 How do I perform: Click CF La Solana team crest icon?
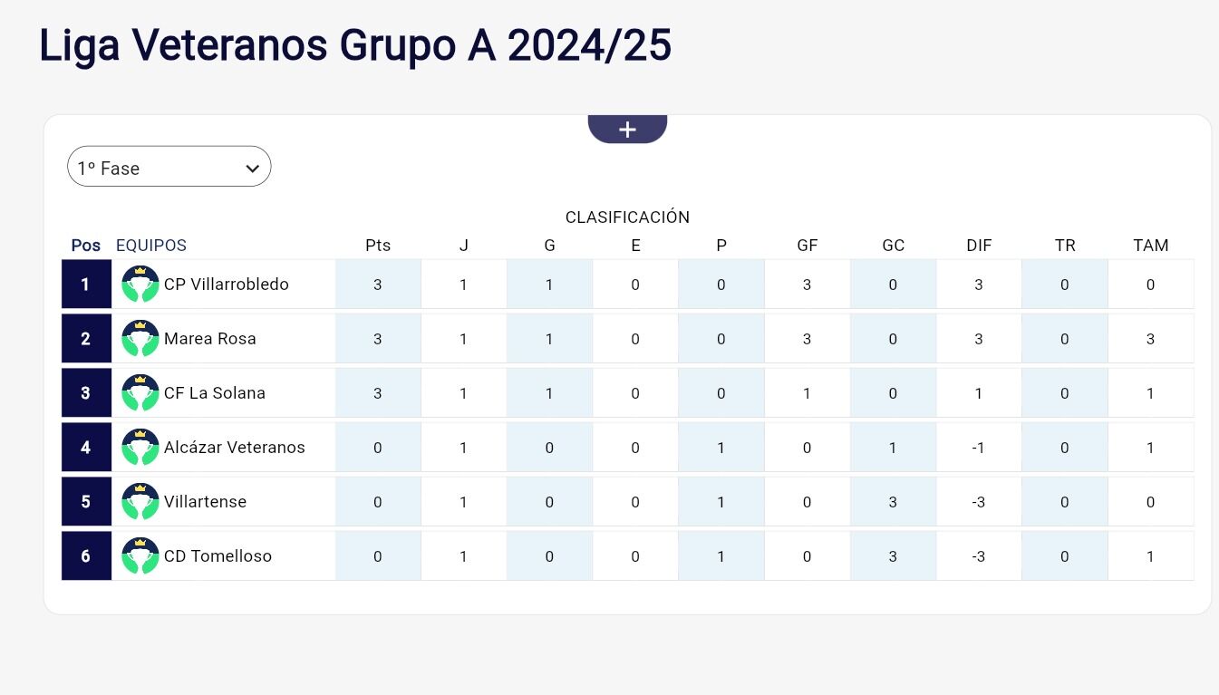click(140, 393)
